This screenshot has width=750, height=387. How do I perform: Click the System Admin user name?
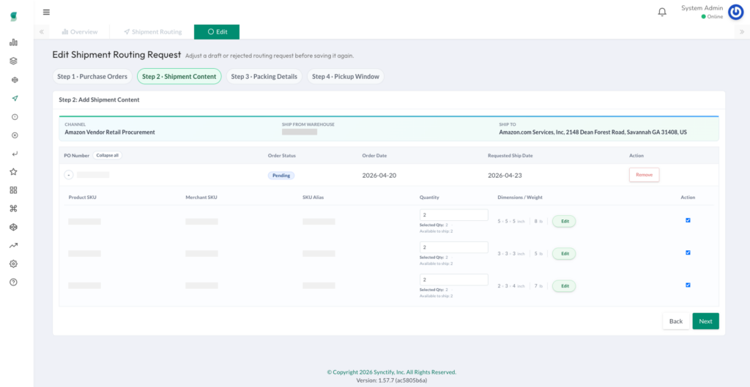702,8
